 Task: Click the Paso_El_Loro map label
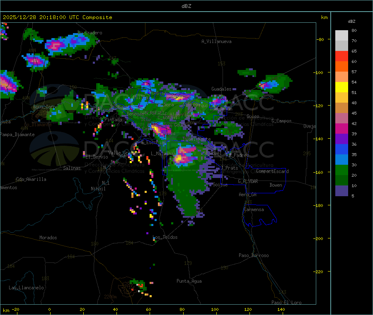(x=286, y=303)
